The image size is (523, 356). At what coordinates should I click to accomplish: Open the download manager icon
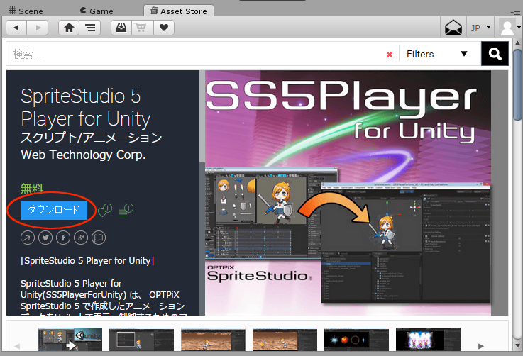click(x=121, y=28)
